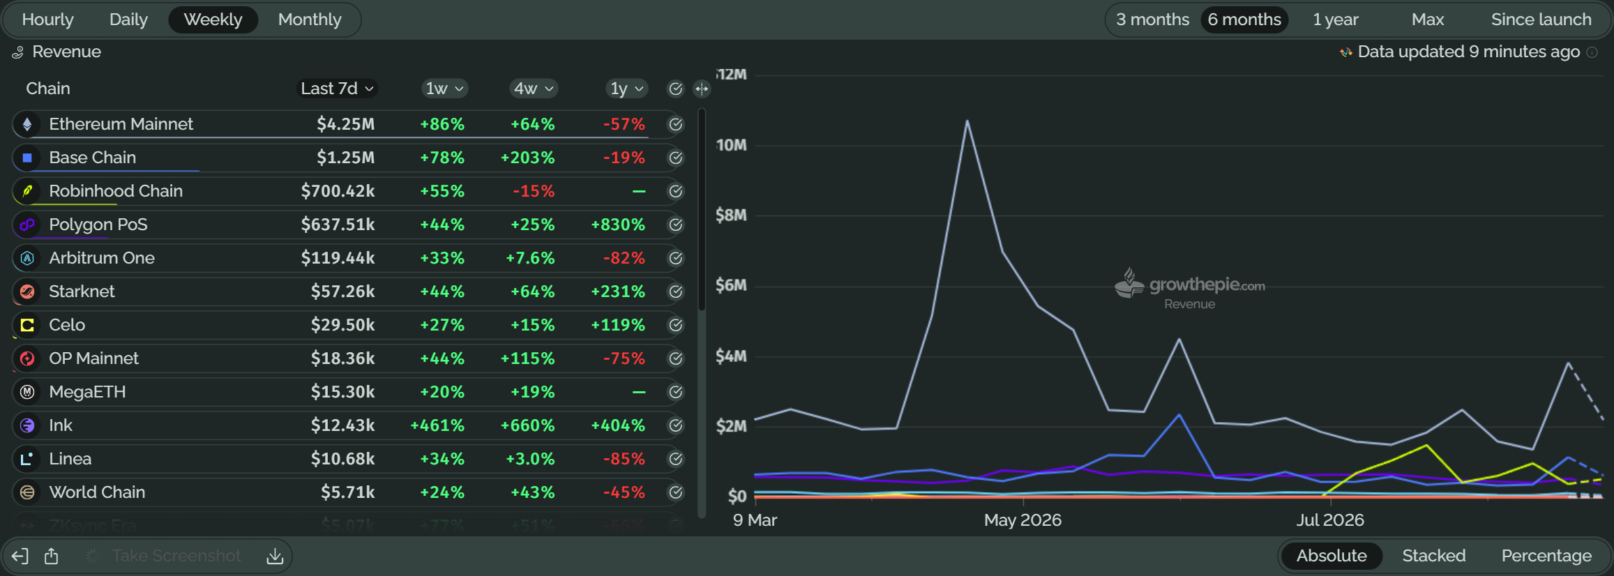The image size is (1614, 576).
Task: Click the share icon in bottom bar
Action: [x=52, y=556]
